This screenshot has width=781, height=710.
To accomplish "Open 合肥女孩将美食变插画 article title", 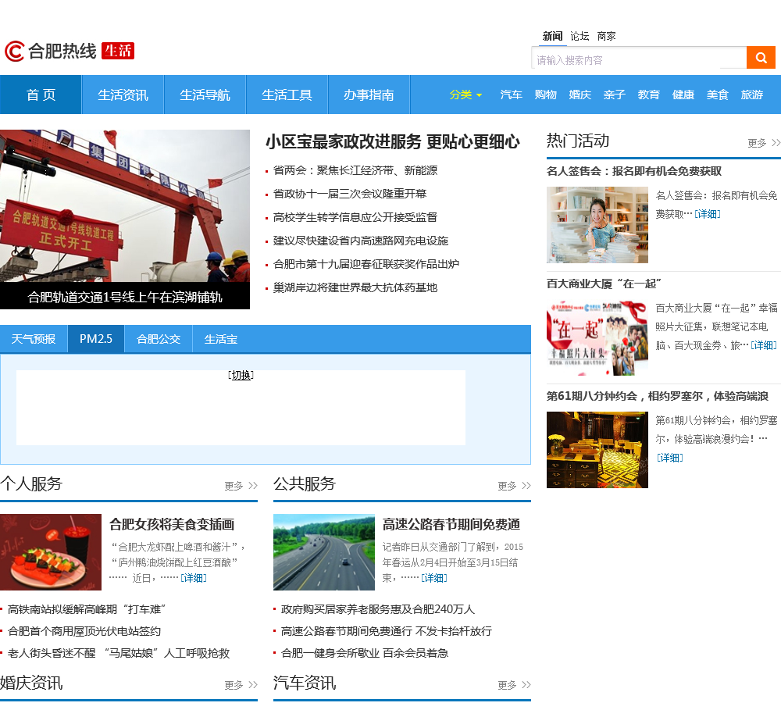I will point(172,524).
